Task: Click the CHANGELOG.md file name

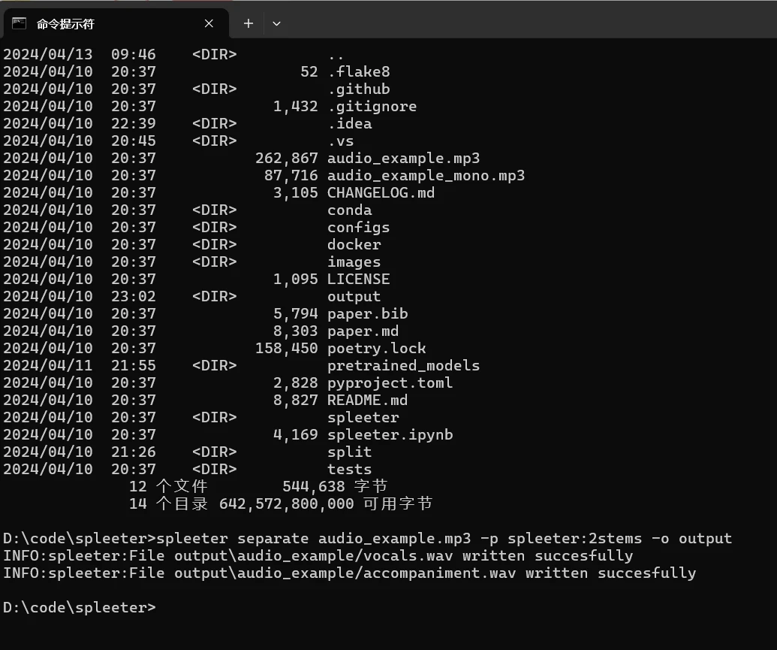Action: [x=381, y=193]
